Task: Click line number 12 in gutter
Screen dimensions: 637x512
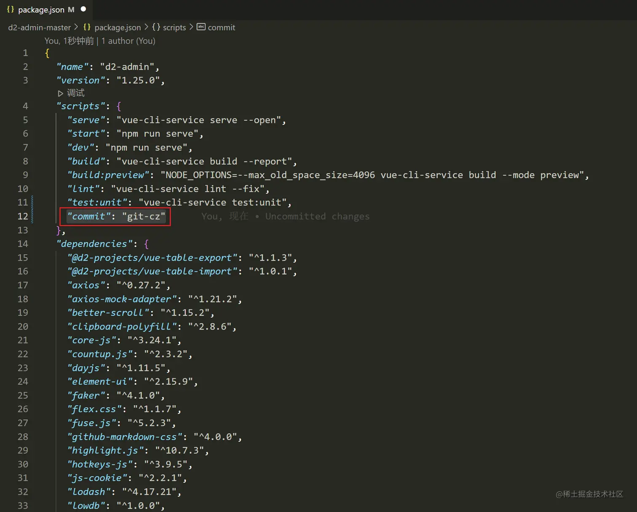Action: pyautogui.click(x=23, y=216)
